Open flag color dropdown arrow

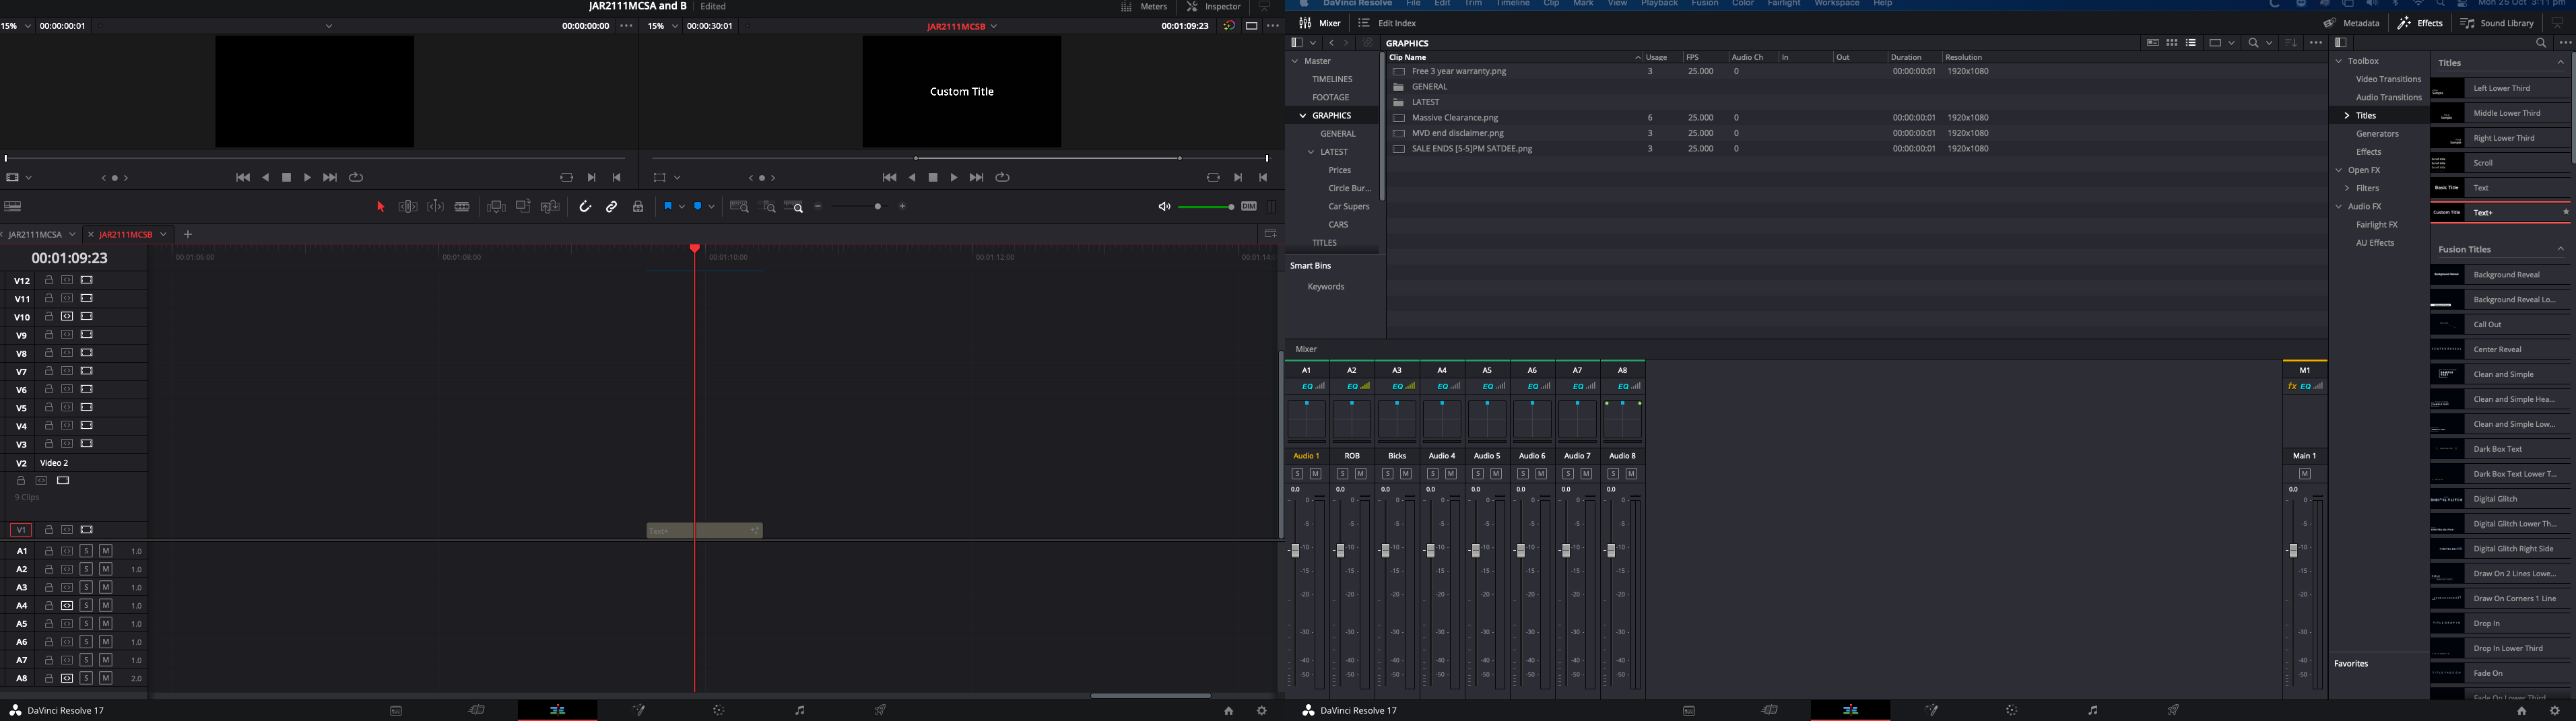682,206
